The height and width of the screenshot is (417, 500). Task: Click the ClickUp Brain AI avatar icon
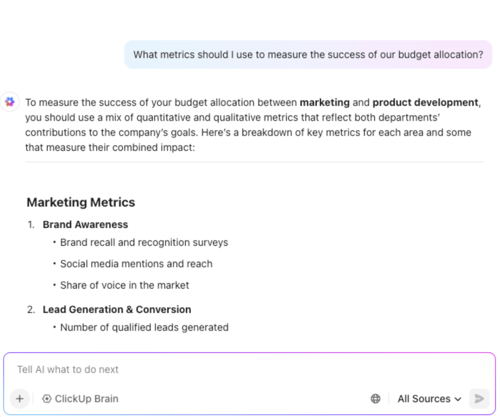pos(10,102)
